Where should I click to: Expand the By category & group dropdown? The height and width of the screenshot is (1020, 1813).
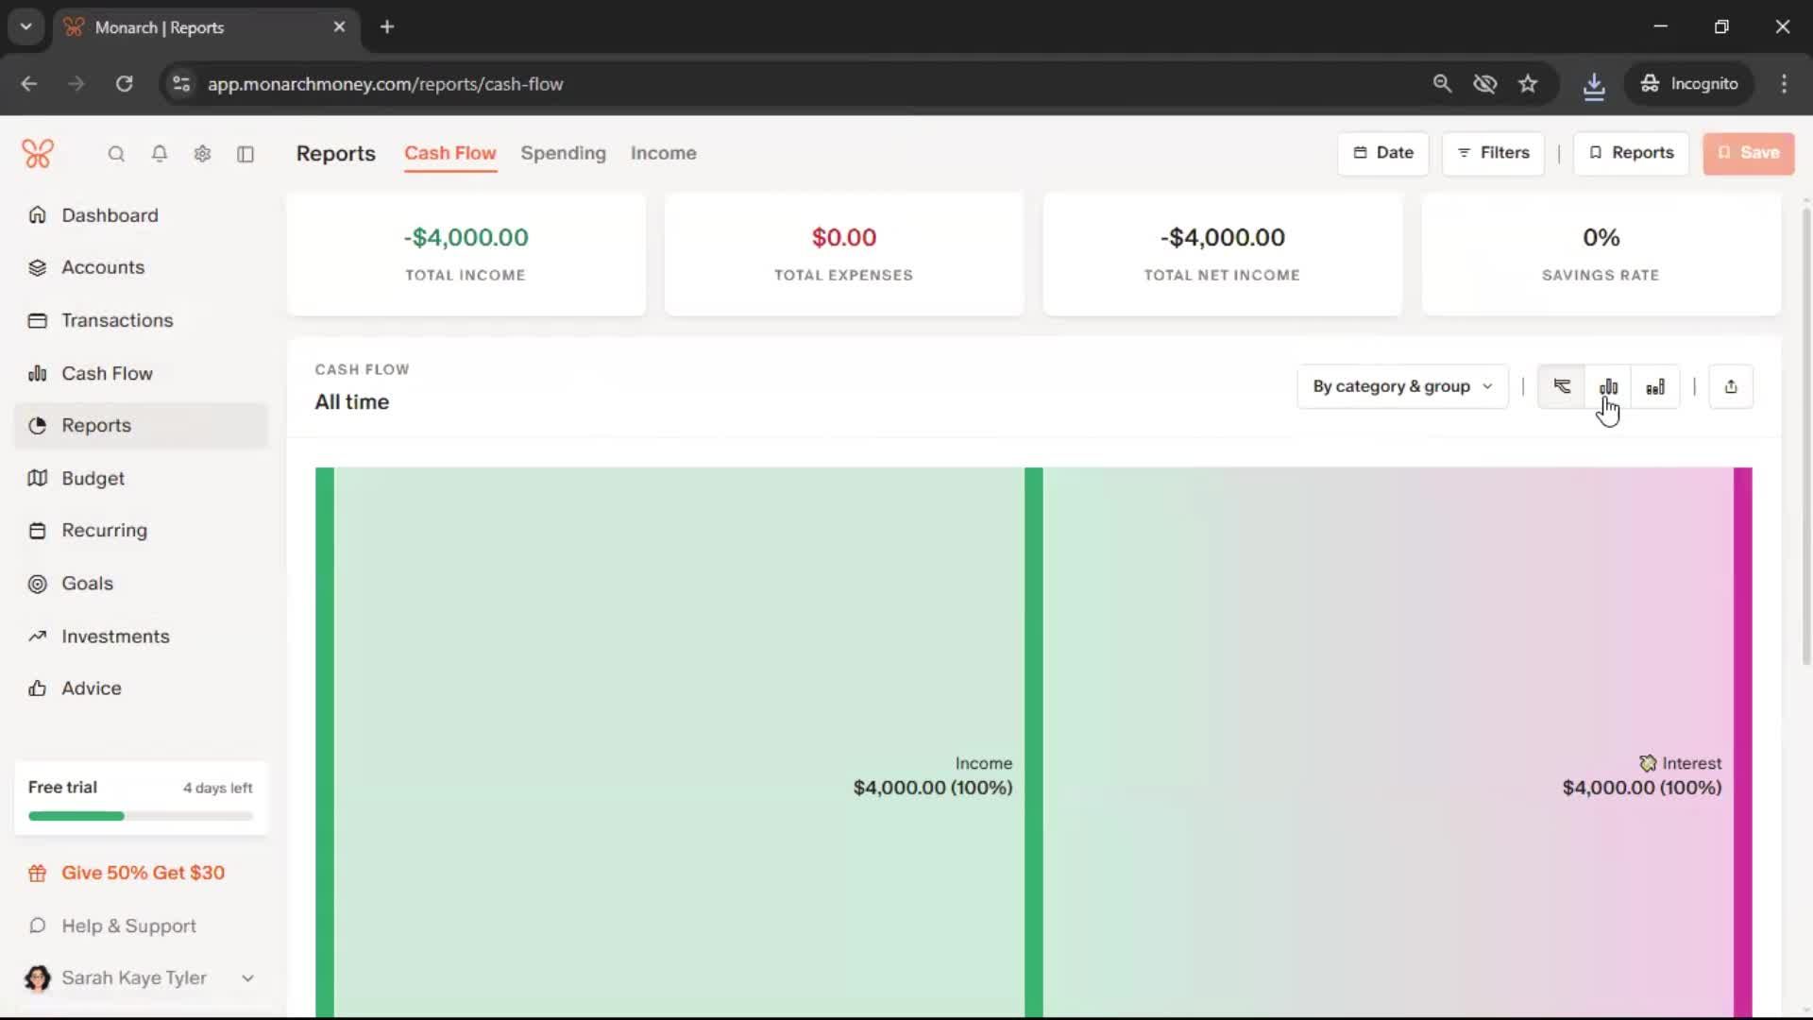[1402, 386]
